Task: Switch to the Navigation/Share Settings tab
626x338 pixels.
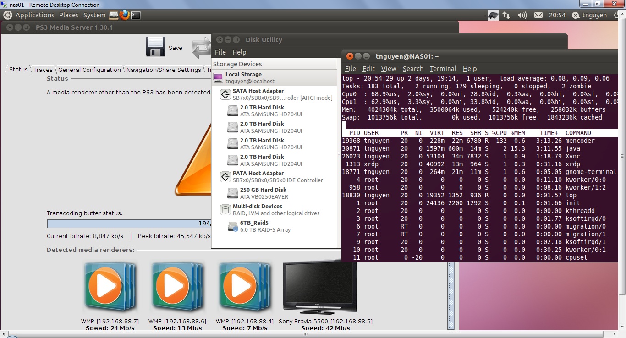Action: pos(164,70)
